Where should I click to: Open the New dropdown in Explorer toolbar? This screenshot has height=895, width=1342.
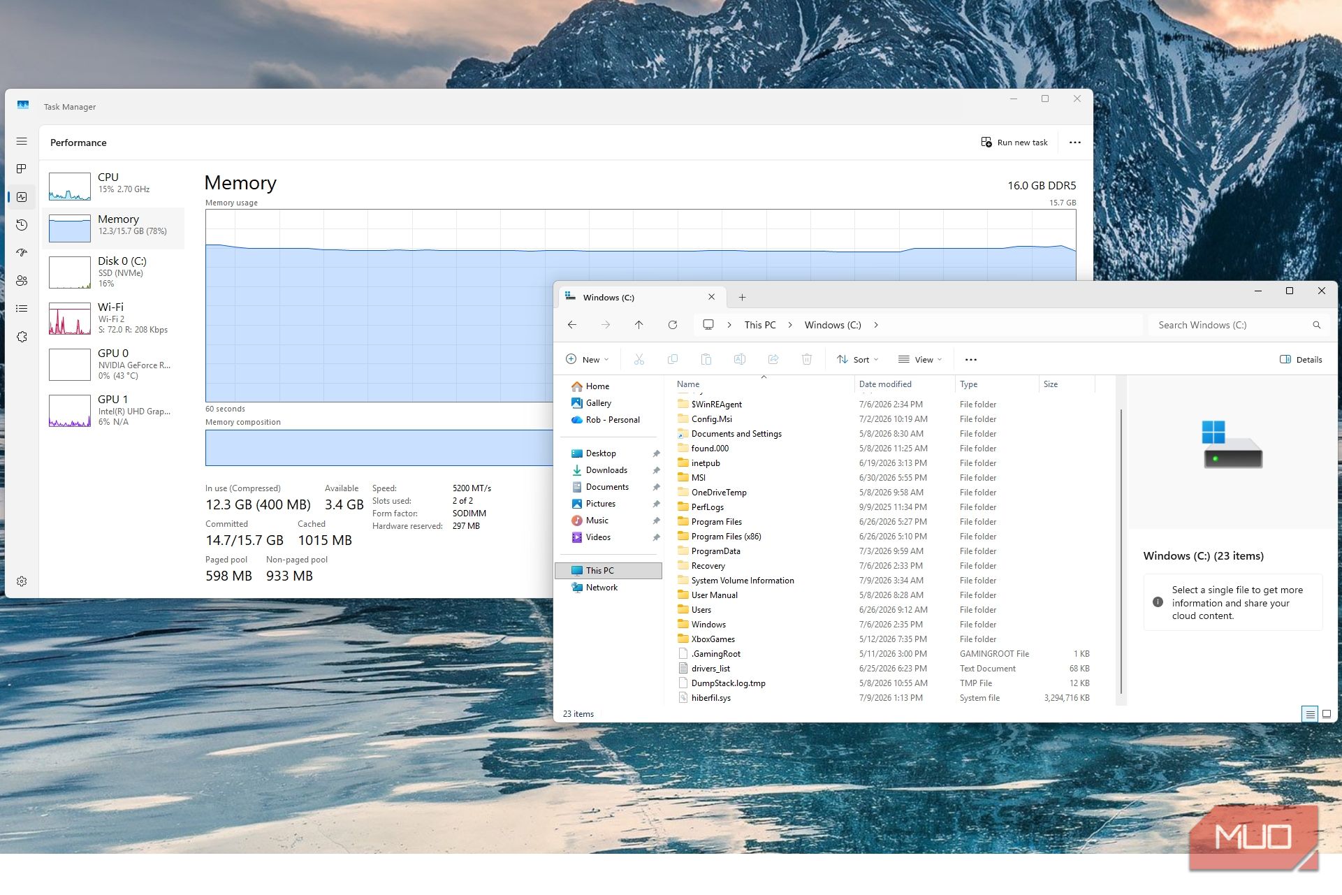pyautogui.click(x=587, y=360)
